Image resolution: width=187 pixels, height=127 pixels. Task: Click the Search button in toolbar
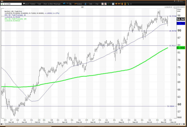(x=26, y=4)
